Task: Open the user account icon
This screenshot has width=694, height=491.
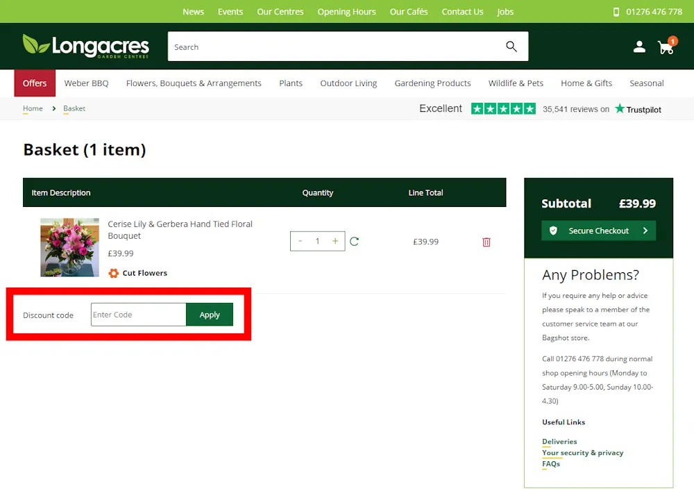Action: coord(638,47)
